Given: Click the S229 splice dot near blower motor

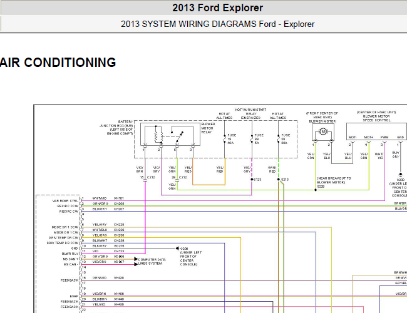Looking at the screenshot, I should 316,190.
